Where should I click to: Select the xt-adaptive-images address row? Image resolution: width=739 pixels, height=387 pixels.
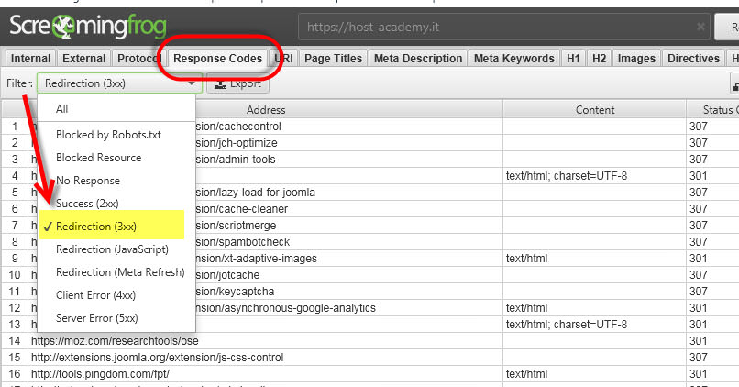[257, 259]
